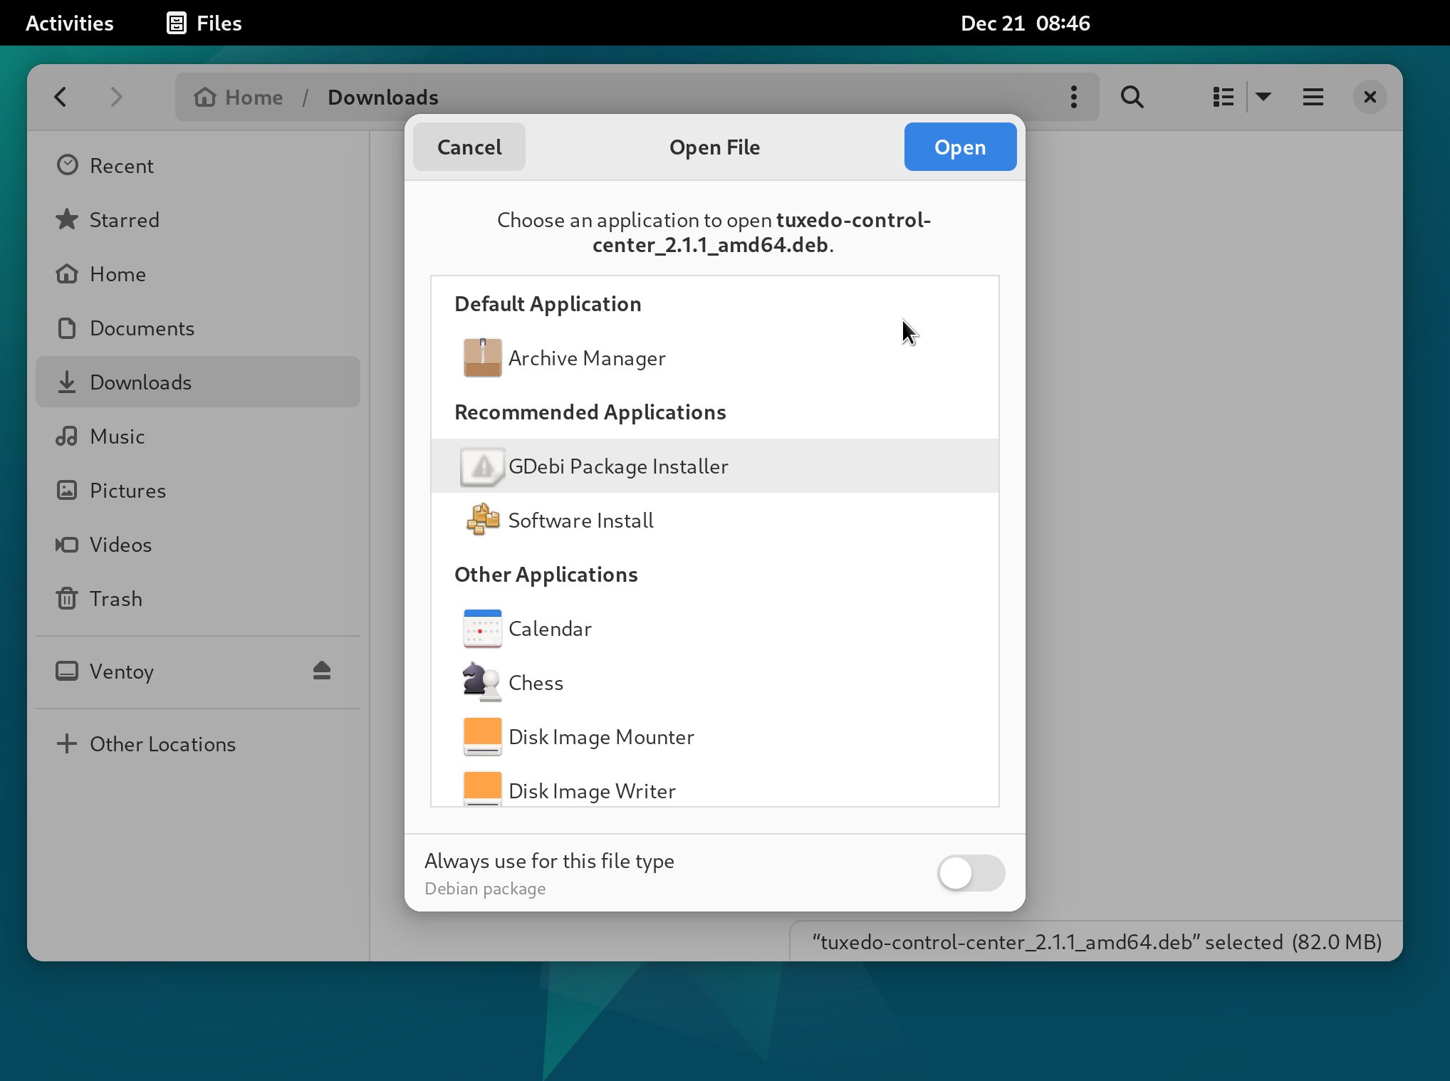1450x1081 pixels.
Task: Select Calendar in Other Applications
Action: click(715, 628)
